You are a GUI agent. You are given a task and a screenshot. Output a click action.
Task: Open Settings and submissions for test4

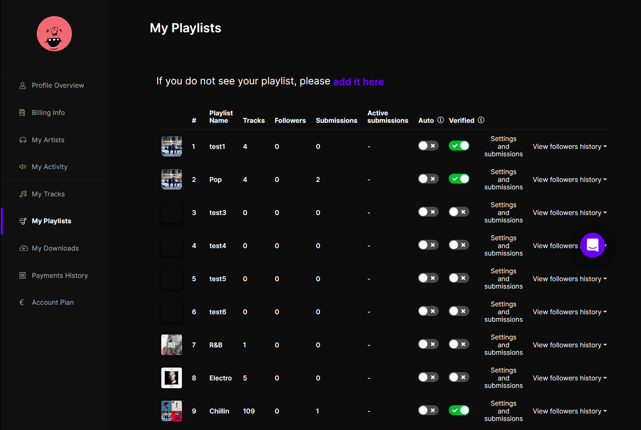[x=503, y=246]
